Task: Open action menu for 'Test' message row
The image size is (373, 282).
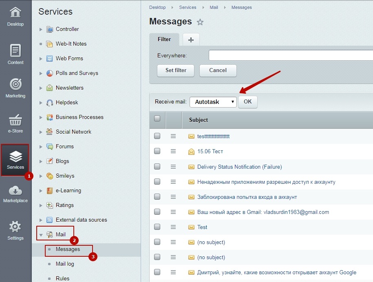Action: coord(173,227)
